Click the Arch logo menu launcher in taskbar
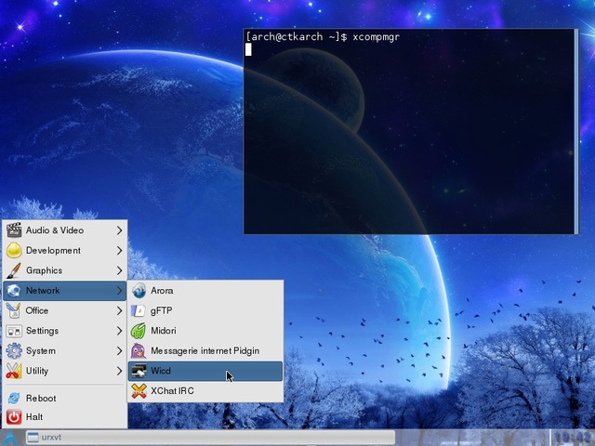The image size is (595, 446). [x=10, y=438]
